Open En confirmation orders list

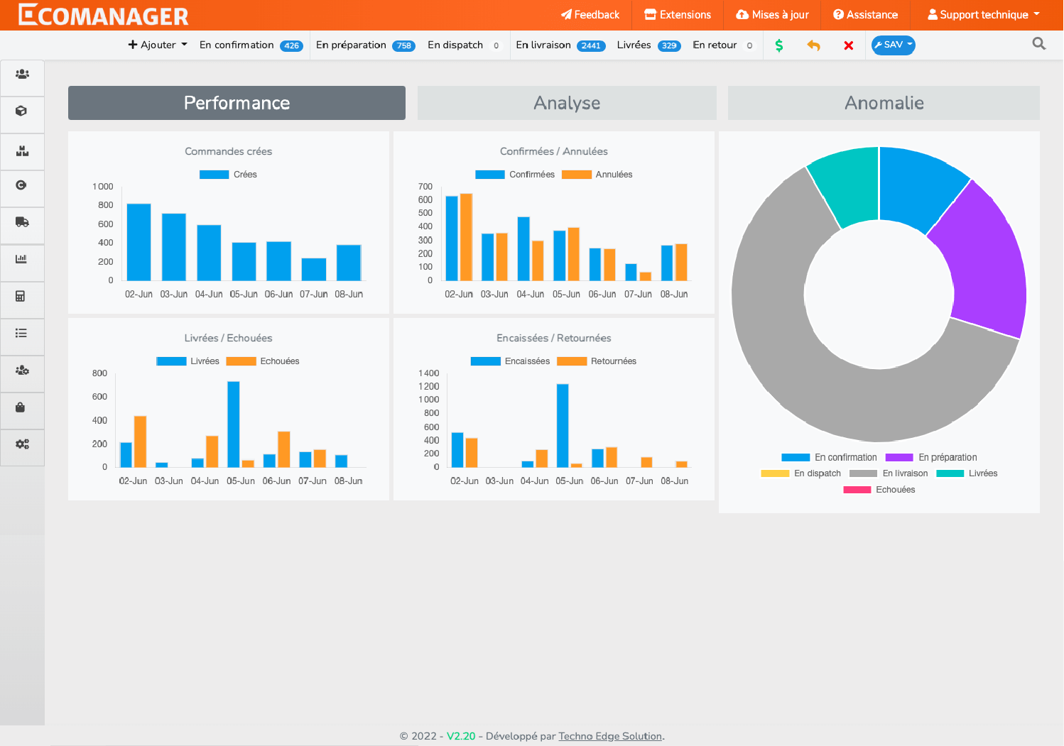coord(251,45)
